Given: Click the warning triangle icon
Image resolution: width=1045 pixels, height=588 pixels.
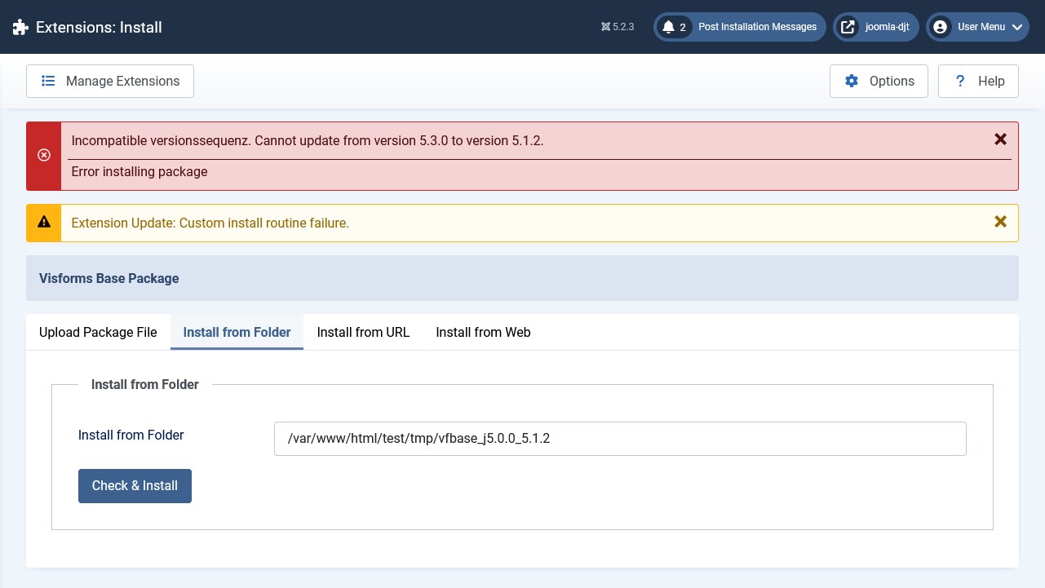Looking at the screenshot, I should point(43,221).
